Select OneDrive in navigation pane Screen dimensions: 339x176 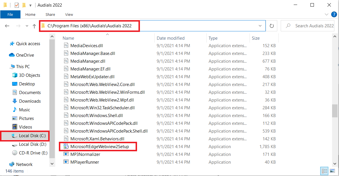(22, 55)
